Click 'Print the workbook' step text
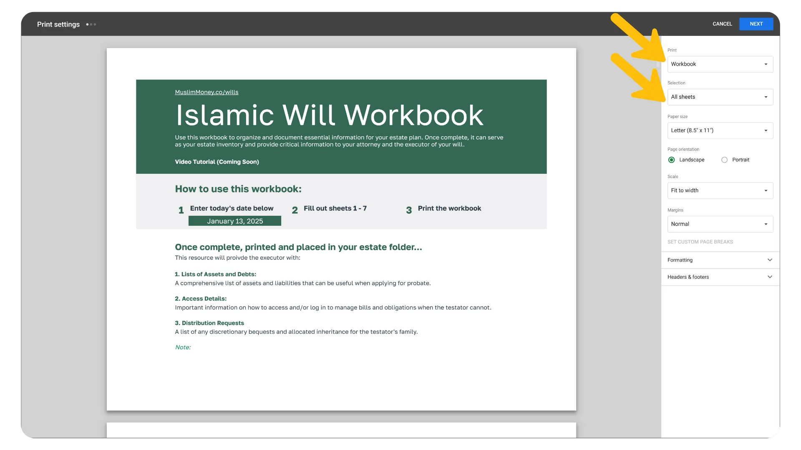The width and height of the screenshot is (801, 450). 449,208
